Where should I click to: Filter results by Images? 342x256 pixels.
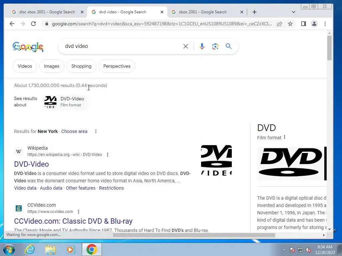(52, 66)
